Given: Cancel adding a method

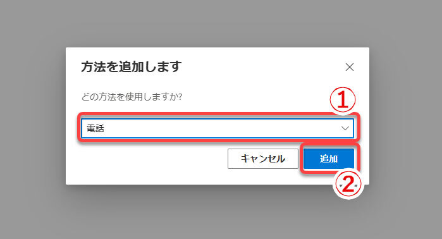Looking at the screenshot, I should tap(262, 159).
